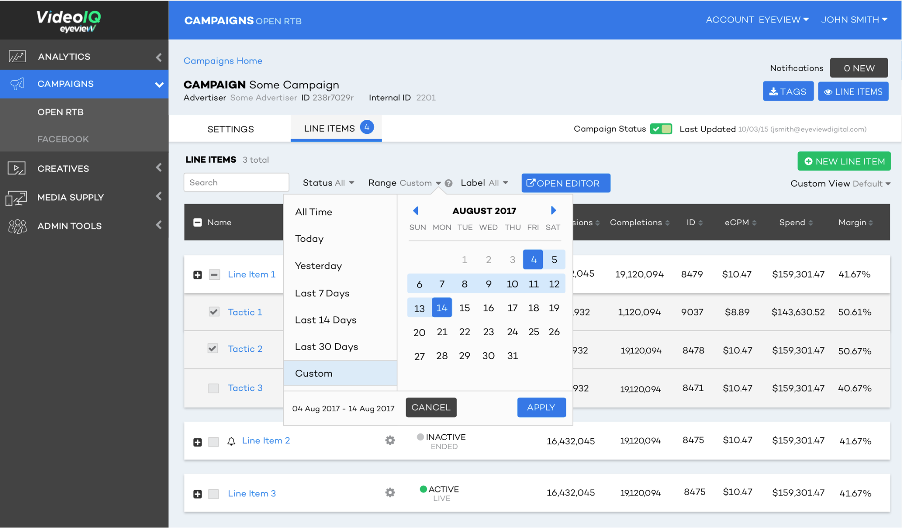
Task: Check the Tactic 3 checkbox
Action: (213, 388)
